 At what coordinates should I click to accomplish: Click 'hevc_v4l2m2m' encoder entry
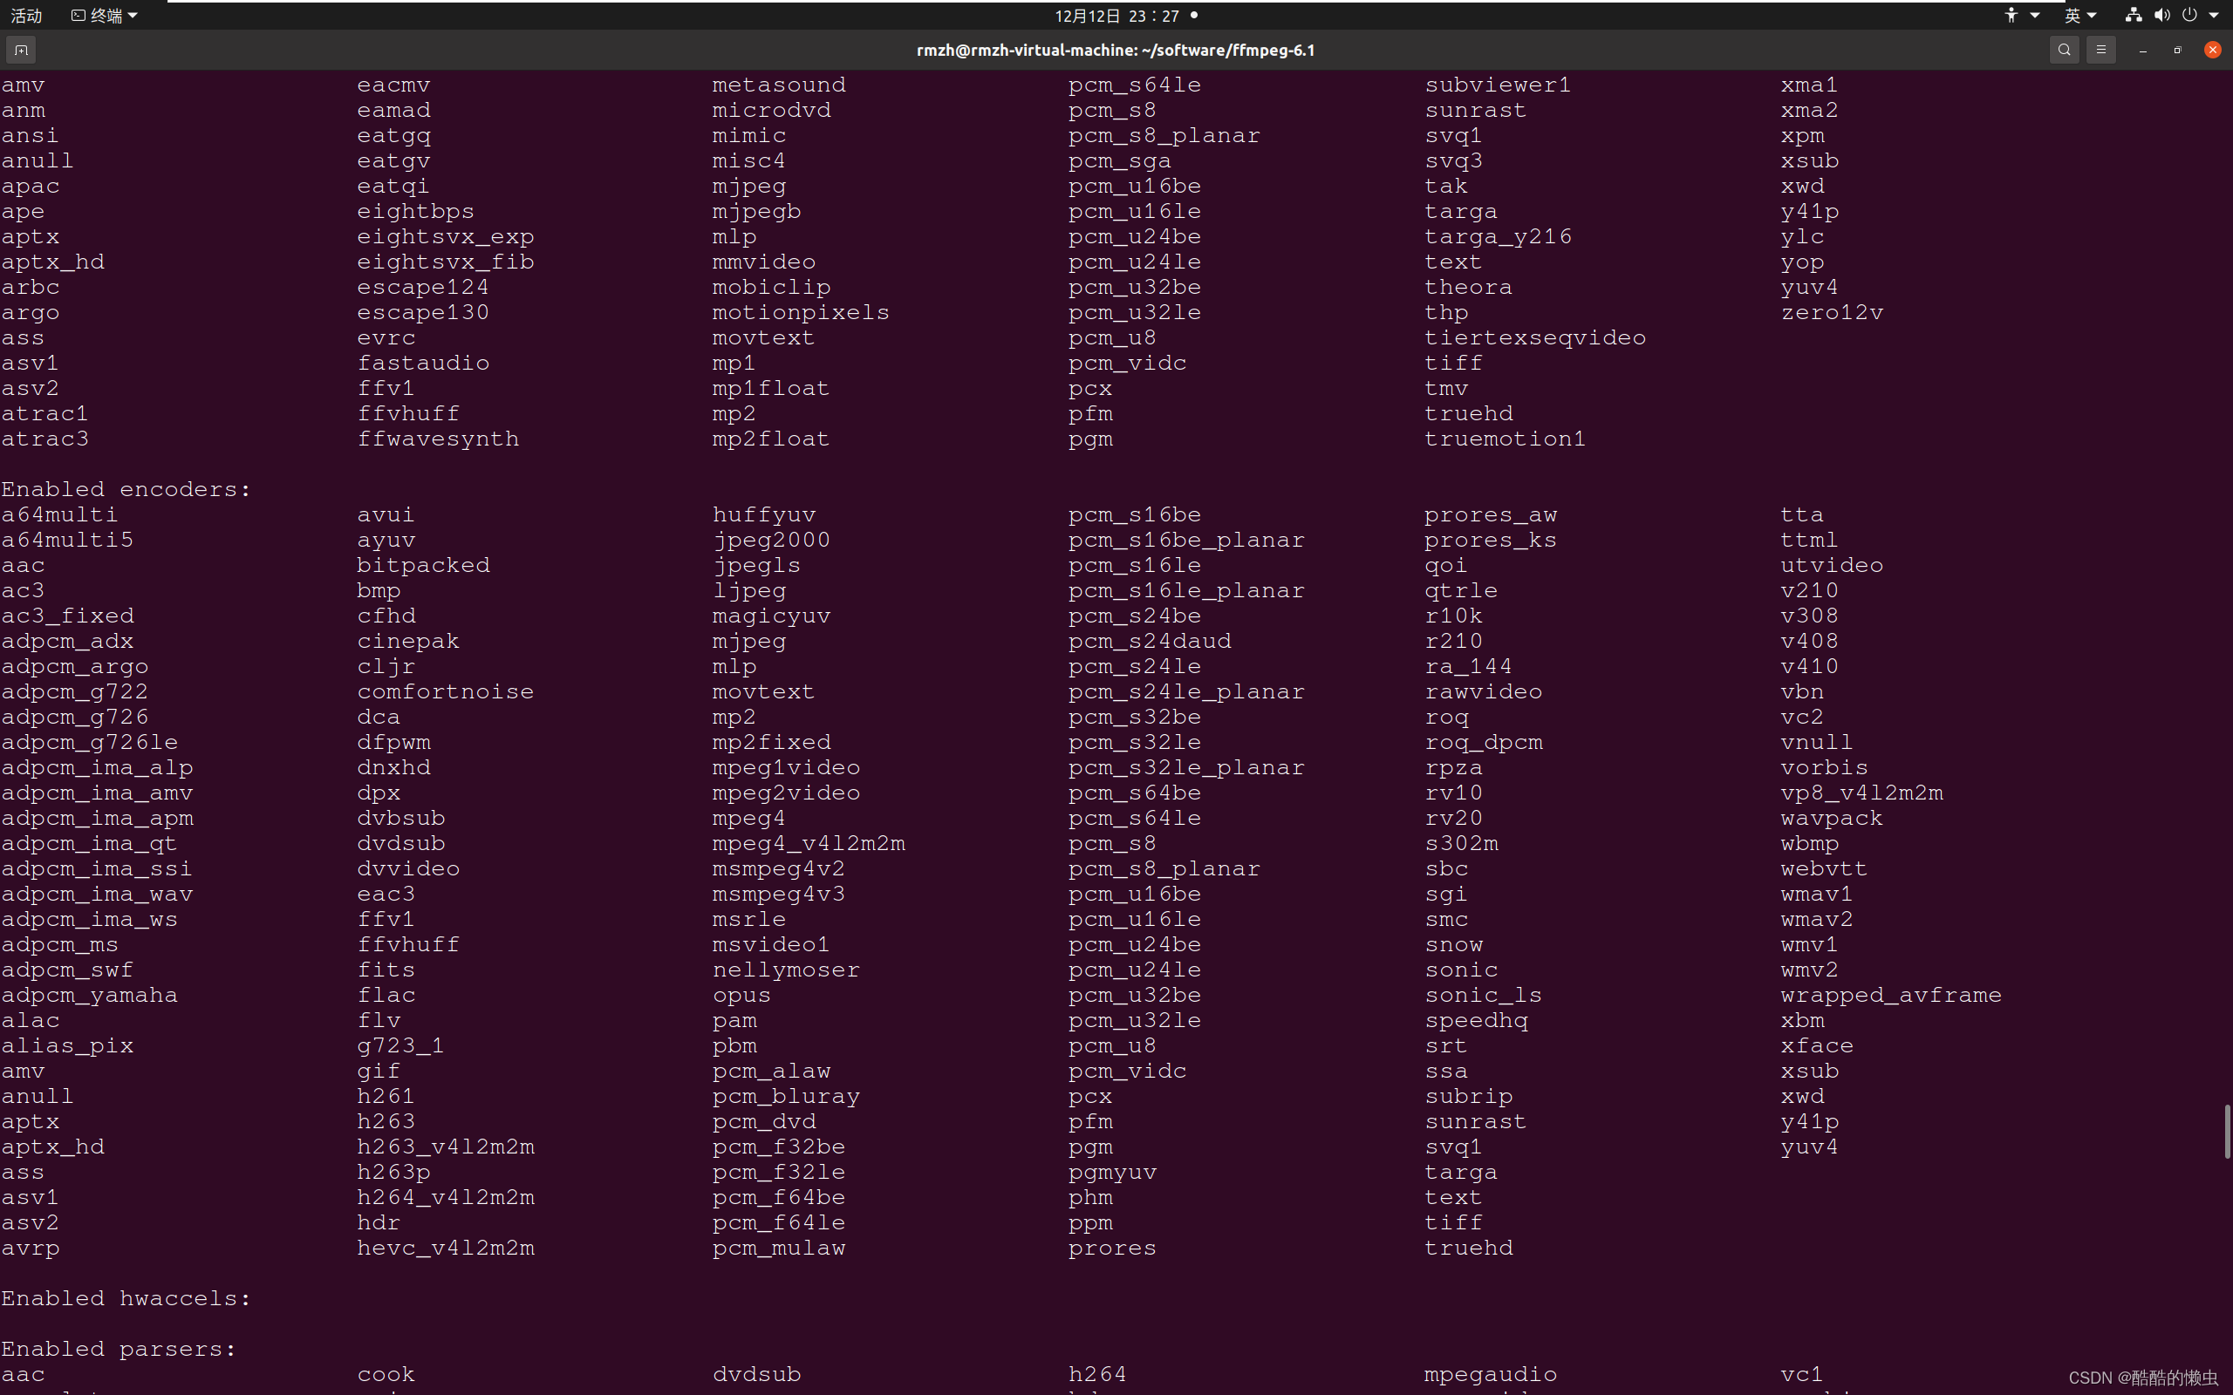[446, 1249]
